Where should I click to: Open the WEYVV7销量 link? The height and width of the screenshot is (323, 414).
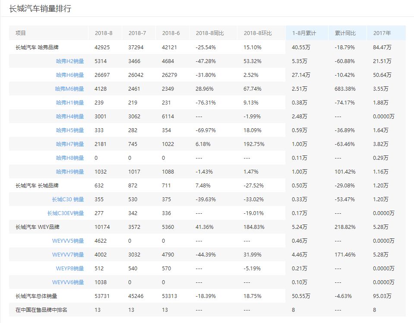(68, 255)
